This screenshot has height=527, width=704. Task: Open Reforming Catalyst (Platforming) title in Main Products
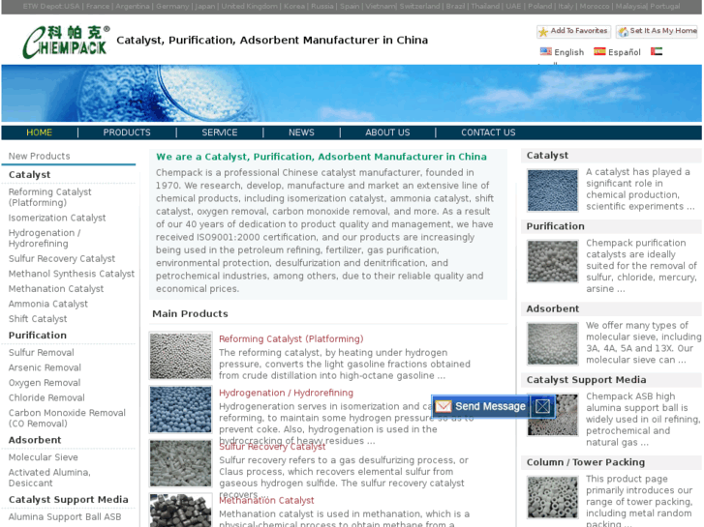tap(291, 338)
